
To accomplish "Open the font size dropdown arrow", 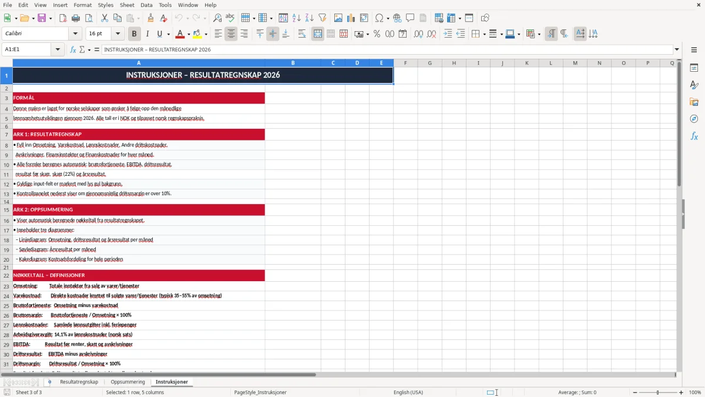I will tap(117, 34).
